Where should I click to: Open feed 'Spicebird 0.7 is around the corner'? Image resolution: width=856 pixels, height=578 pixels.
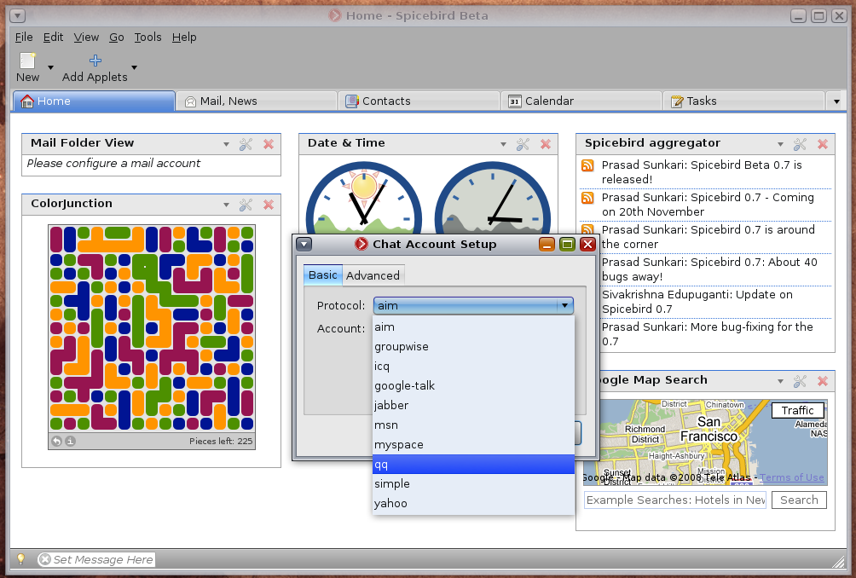708,237
